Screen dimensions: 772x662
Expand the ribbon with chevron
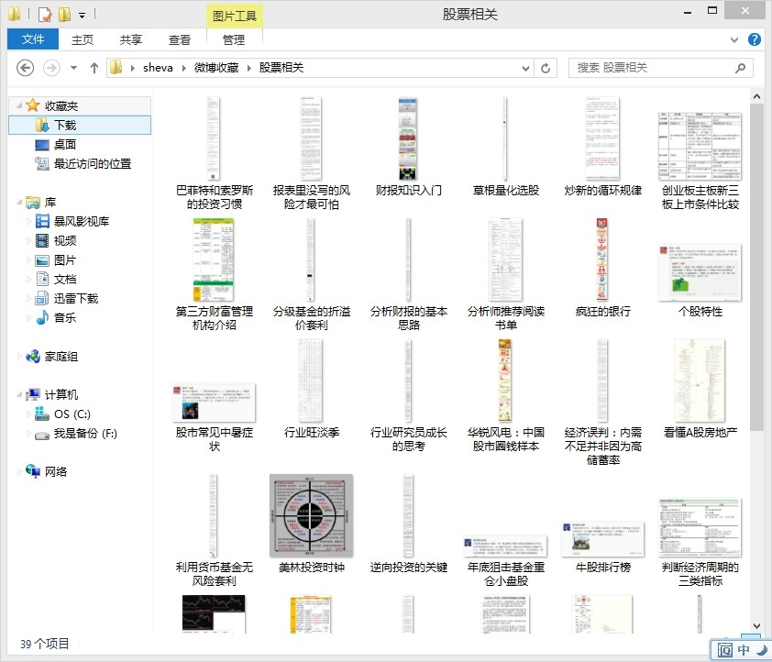(x=733, y=39)
